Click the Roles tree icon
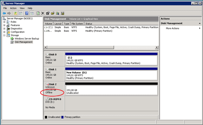This screenshot has width=203, height=125. 8,22
